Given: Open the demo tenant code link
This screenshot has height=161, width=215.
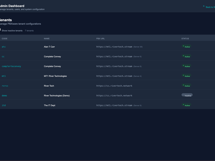Looking at the screenshot, I should coord(4,96).
